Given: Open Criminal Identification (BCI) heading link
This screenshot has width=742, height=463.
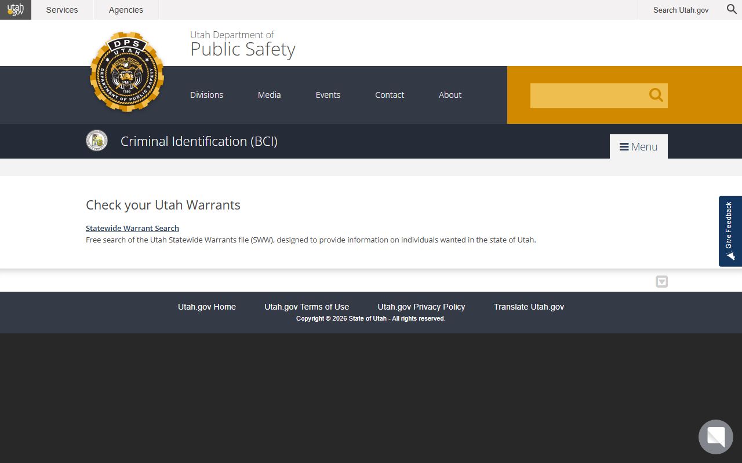Looking at the screenshot, I should click(x=199, y=141).
